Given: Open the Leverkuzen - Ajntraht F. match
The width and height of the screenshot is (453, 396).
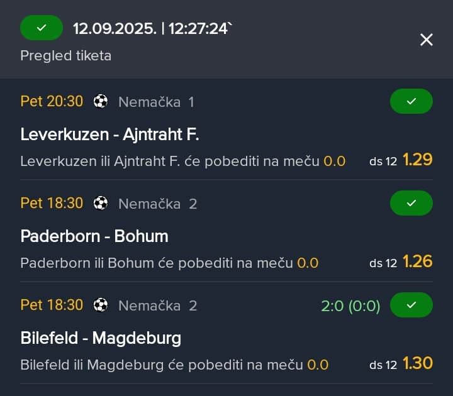Looking at the screenshot, I should (109, 135).
